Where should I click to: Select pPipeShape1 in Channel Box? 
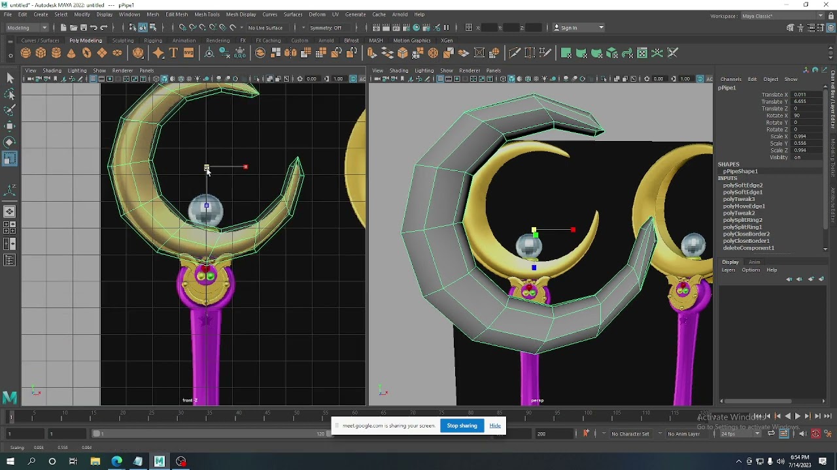point(740,172)
